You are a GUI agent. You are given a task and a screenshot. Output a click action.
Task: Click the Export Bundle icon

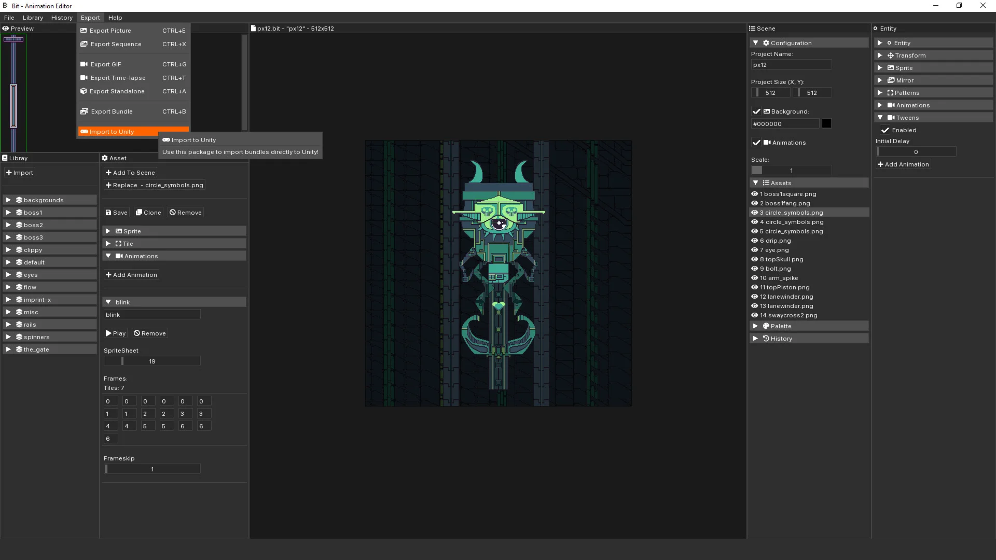point(84,111)
